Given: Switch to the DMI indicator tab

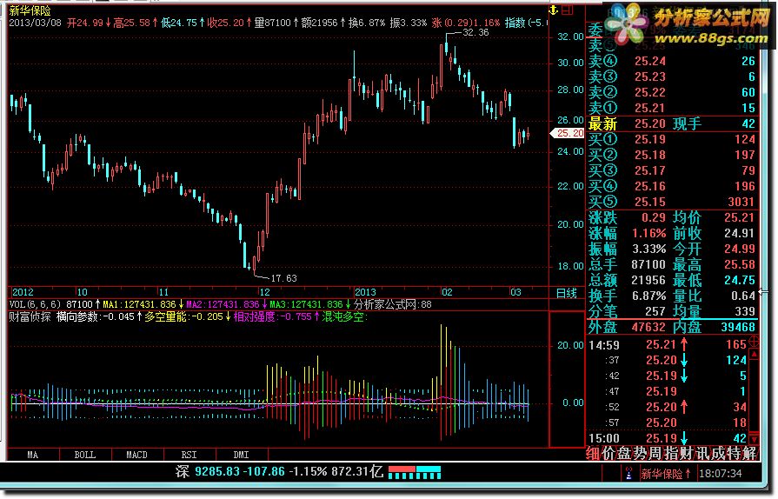Looking at the screenshot, I should coord(241,455).
